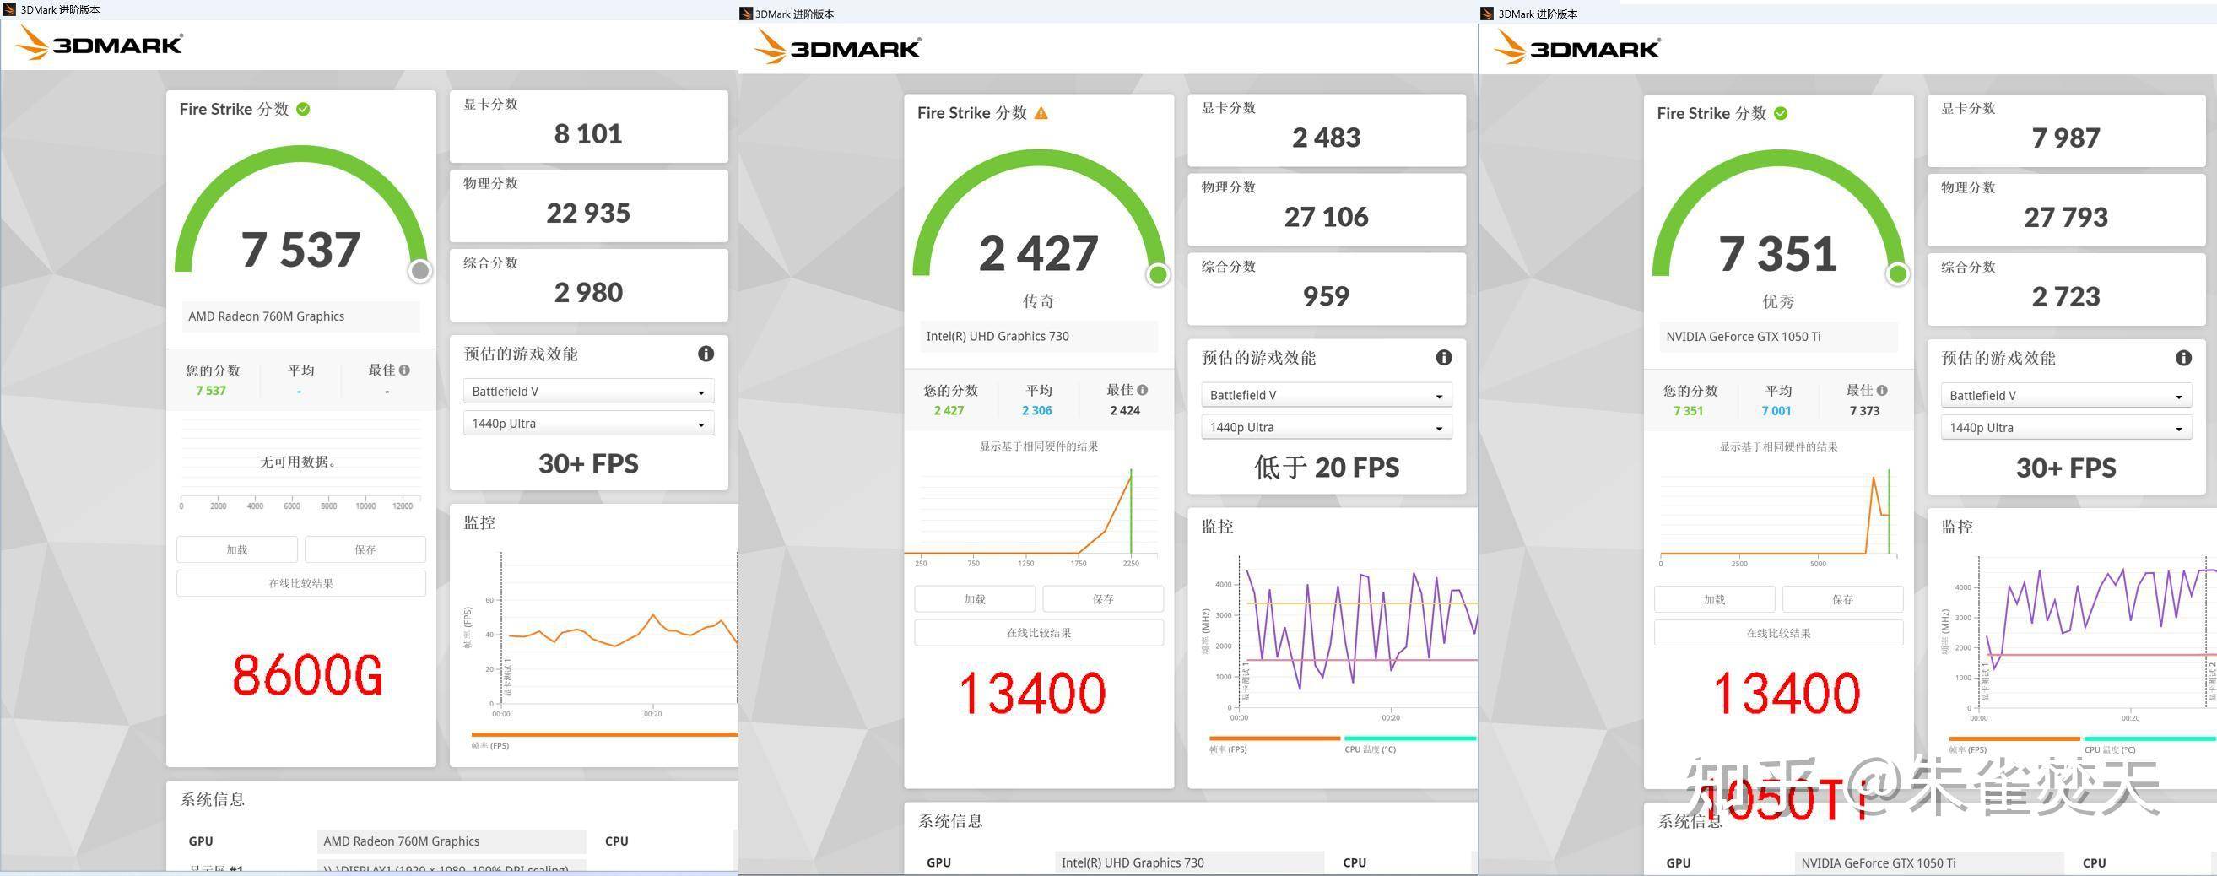Open the game performance info icon in the UHD 730 window
This screenshot has width=2217, height=876.
[1444, 357]
